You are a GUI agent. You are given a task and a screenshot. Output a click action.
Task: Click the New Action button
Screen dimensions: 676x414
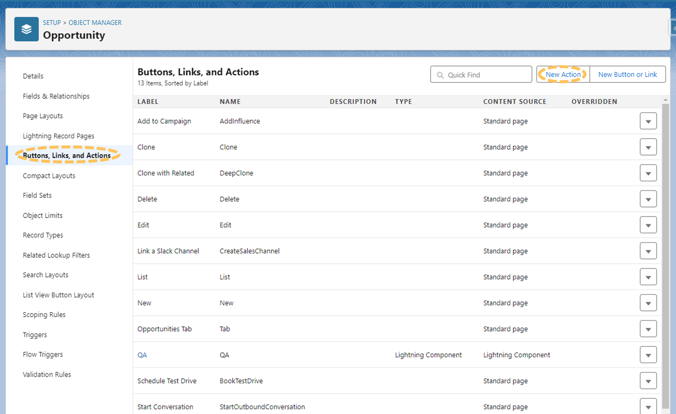[563, 74]
